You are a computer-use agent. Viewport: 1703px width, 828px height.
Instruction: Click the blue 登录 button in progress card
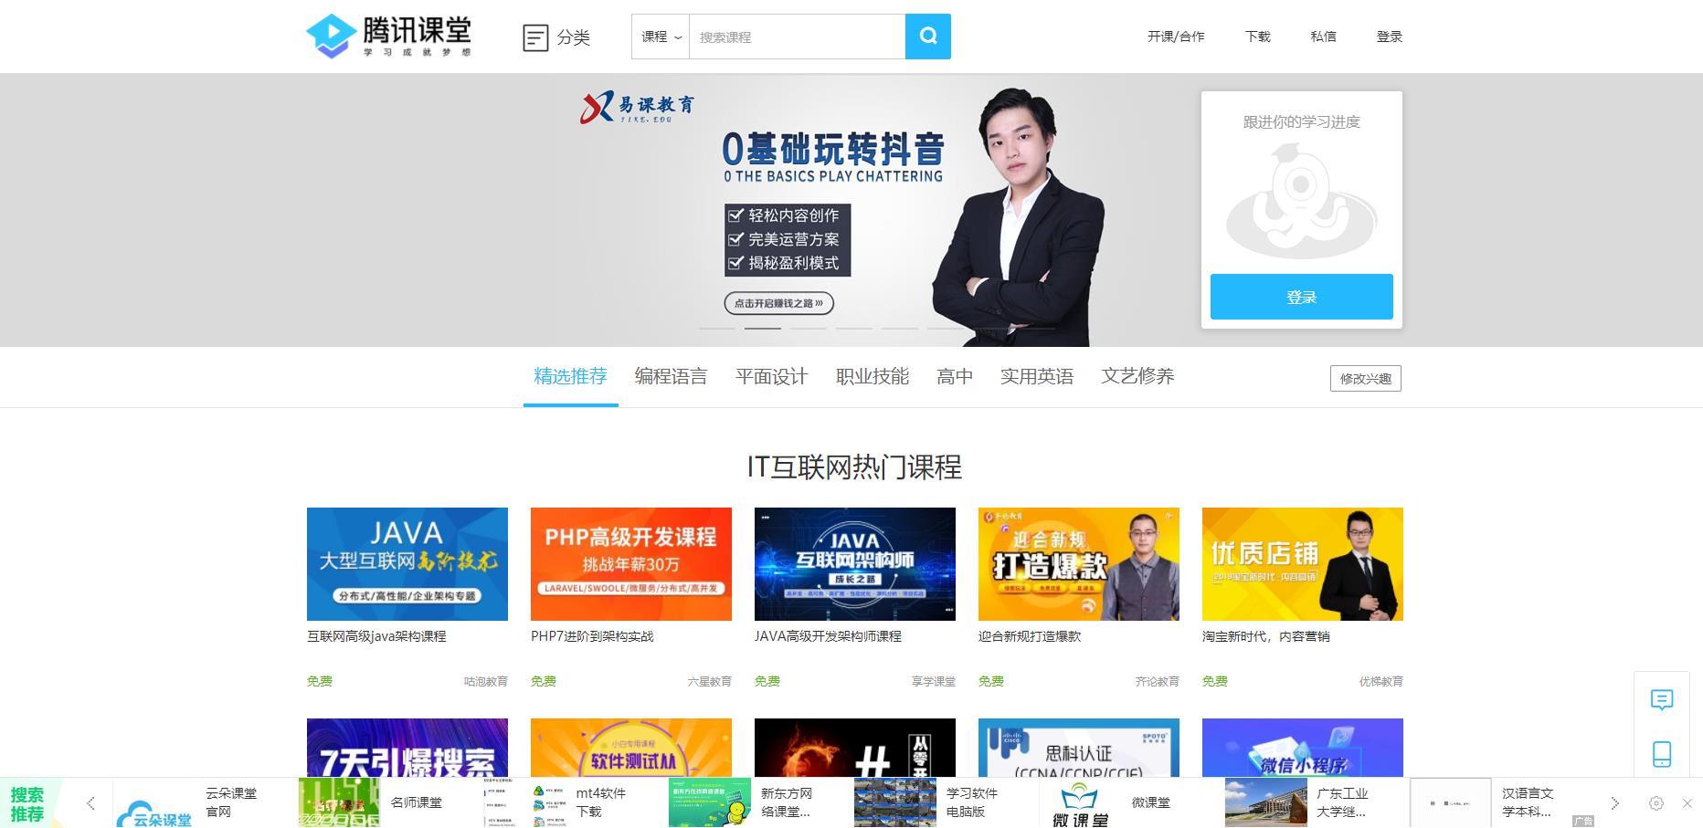(x=1302, y=297)
